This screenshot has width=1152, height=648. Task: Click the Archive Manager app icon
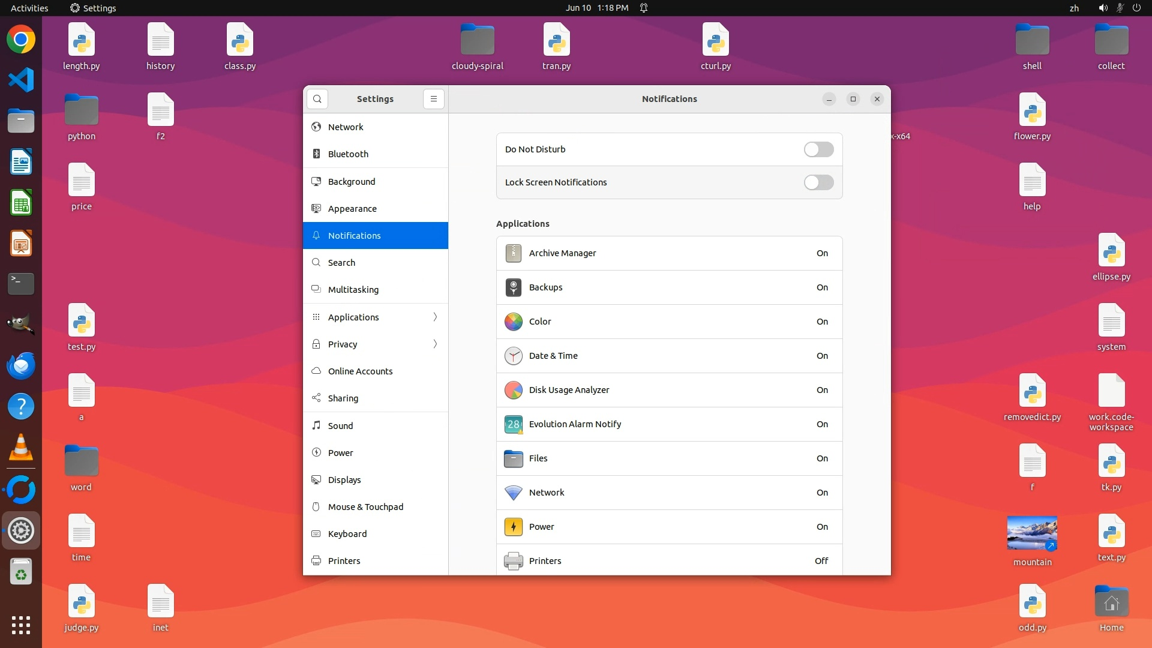coord(513,253)
